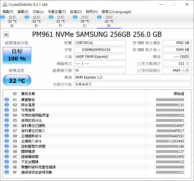This screenshot has height=181, width=194.
Task: Click the status orb for attribute 02 綜合溫度
Action: 7,105
